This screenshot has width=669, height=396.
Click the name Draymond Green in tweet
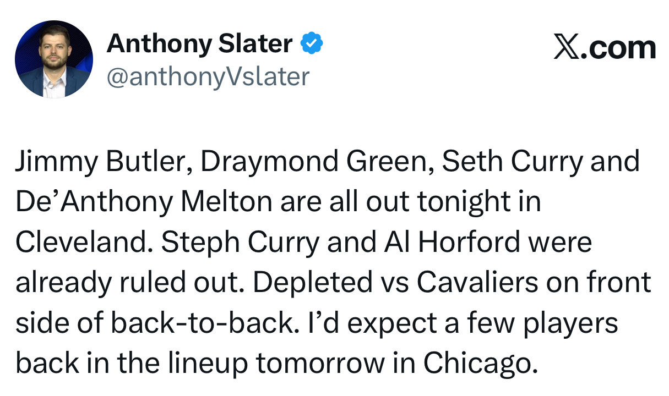click(316, 161)
